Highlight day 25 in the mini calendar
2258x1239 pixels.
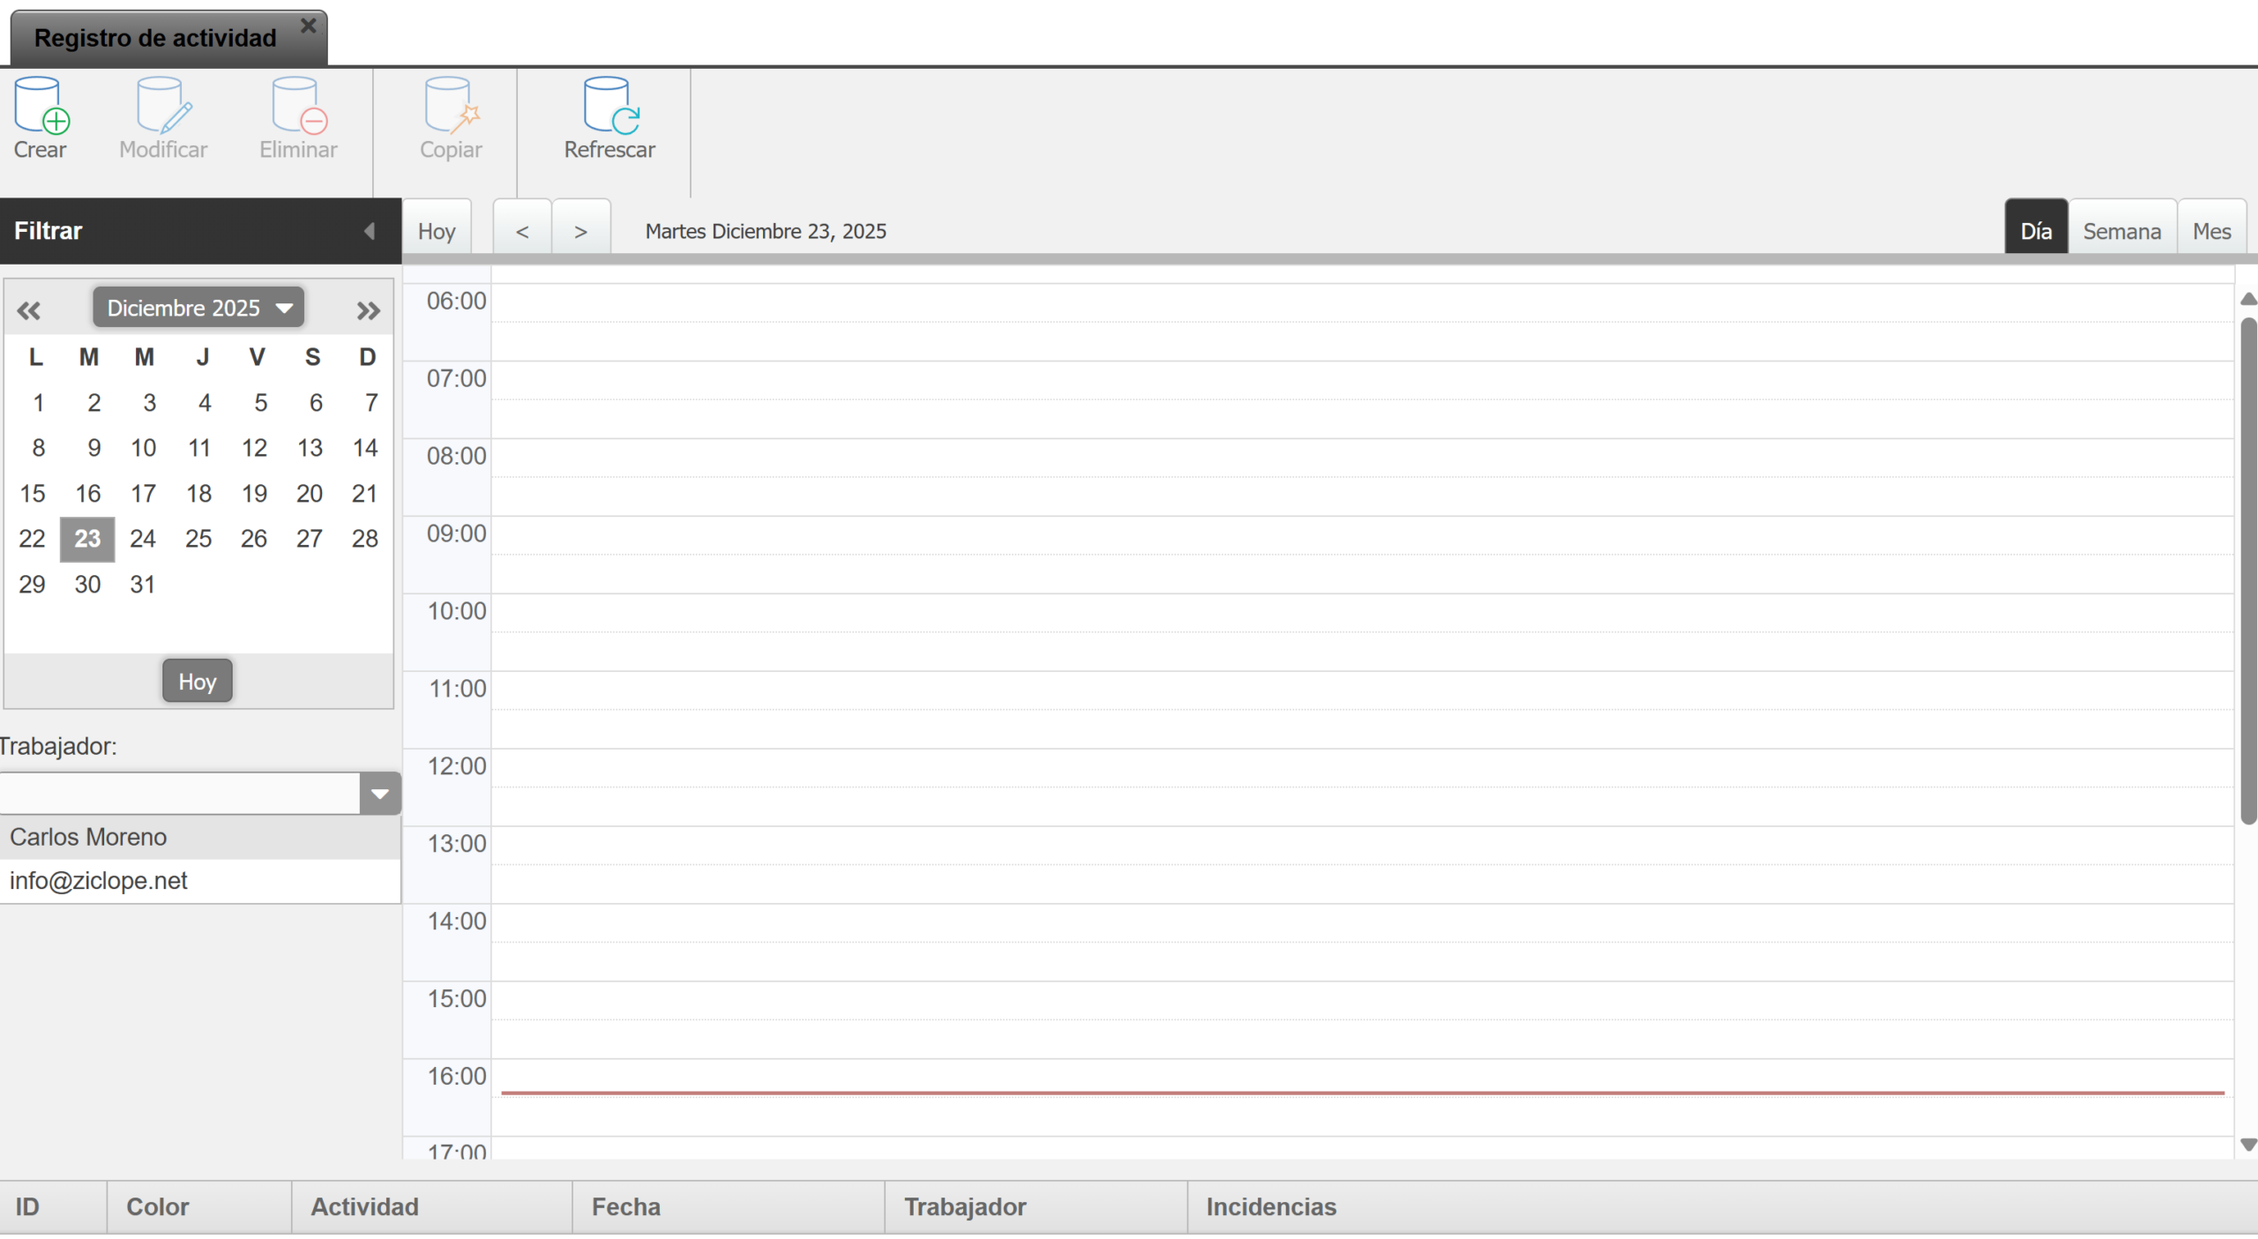click(x=198, y=538)
